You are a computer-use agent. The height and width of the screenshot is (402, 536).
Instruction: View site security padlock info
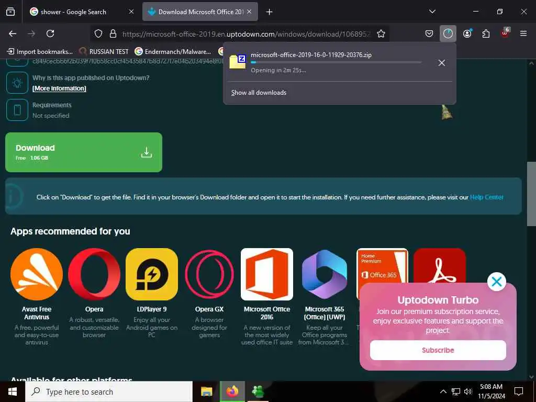pyautogui.click(x=113, y=33)
